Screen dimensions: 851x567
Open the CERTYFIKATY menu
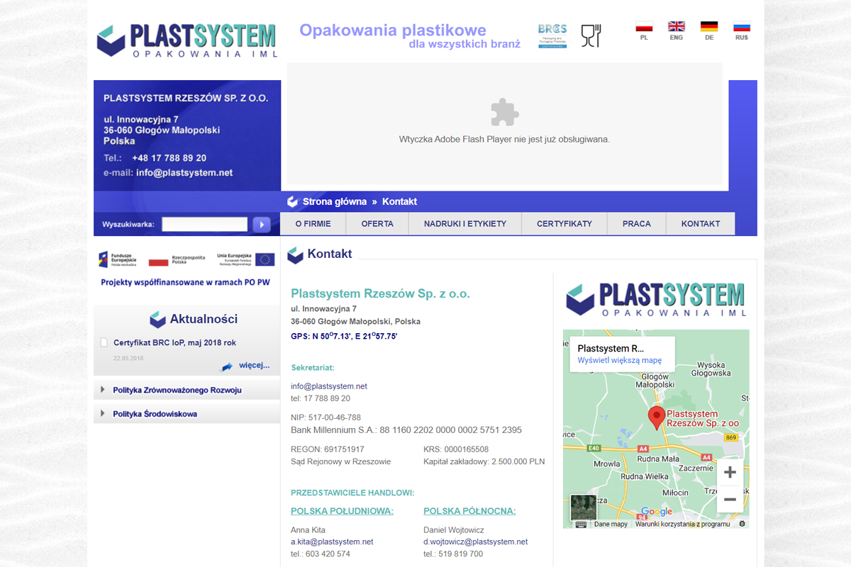564,224
